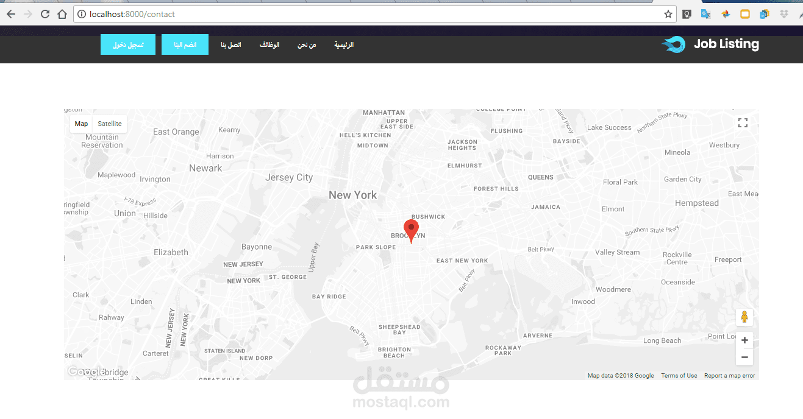Open map Terms of Use link
803x419 pixels.
coord(679,376)
